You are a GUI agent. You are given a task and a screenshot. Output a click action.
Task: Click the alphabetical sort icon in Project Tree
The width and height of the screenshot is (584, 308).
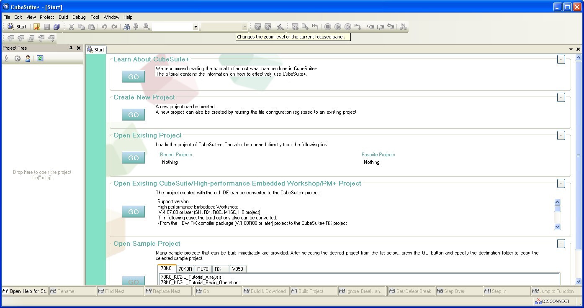point(7,59)
